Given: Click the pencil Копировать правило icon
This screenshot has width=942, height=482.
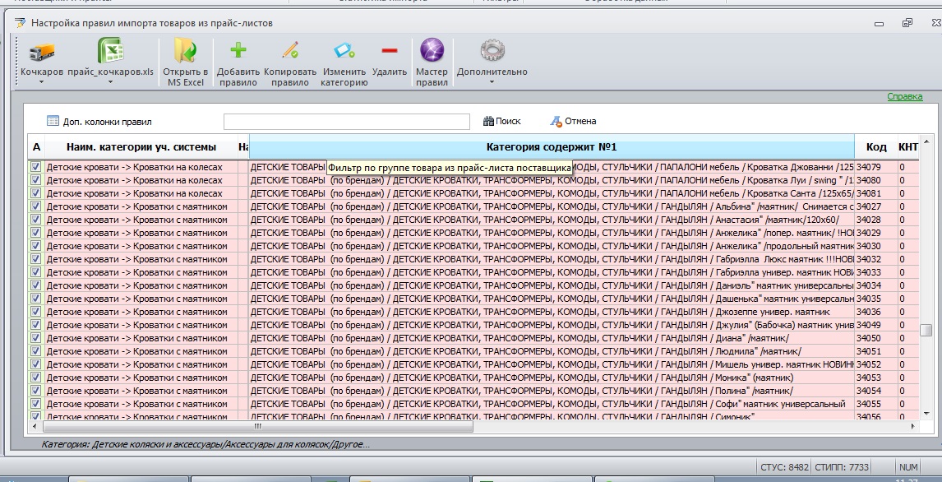Looking at the screenshot, I should point(290,50).
